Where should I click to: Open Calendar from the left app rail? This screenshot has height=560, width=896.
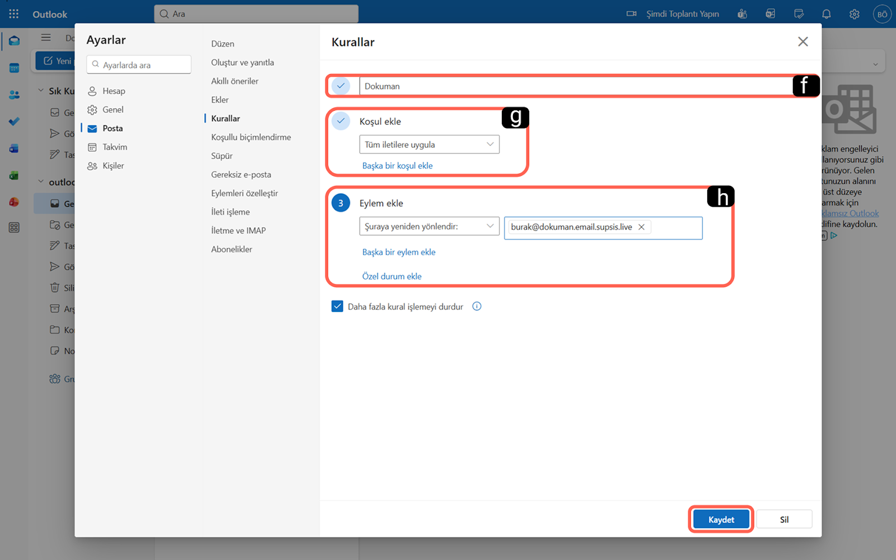(14, 68)
